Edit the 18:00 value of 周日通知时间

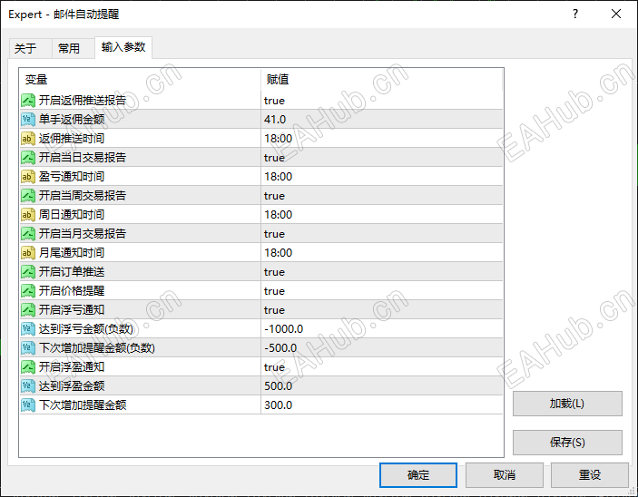click(382, 215)
